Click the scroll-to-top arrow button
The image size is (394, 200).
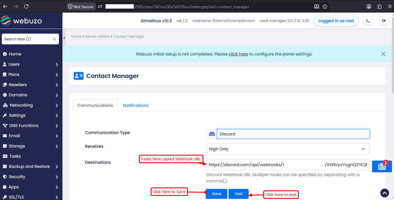385,193
